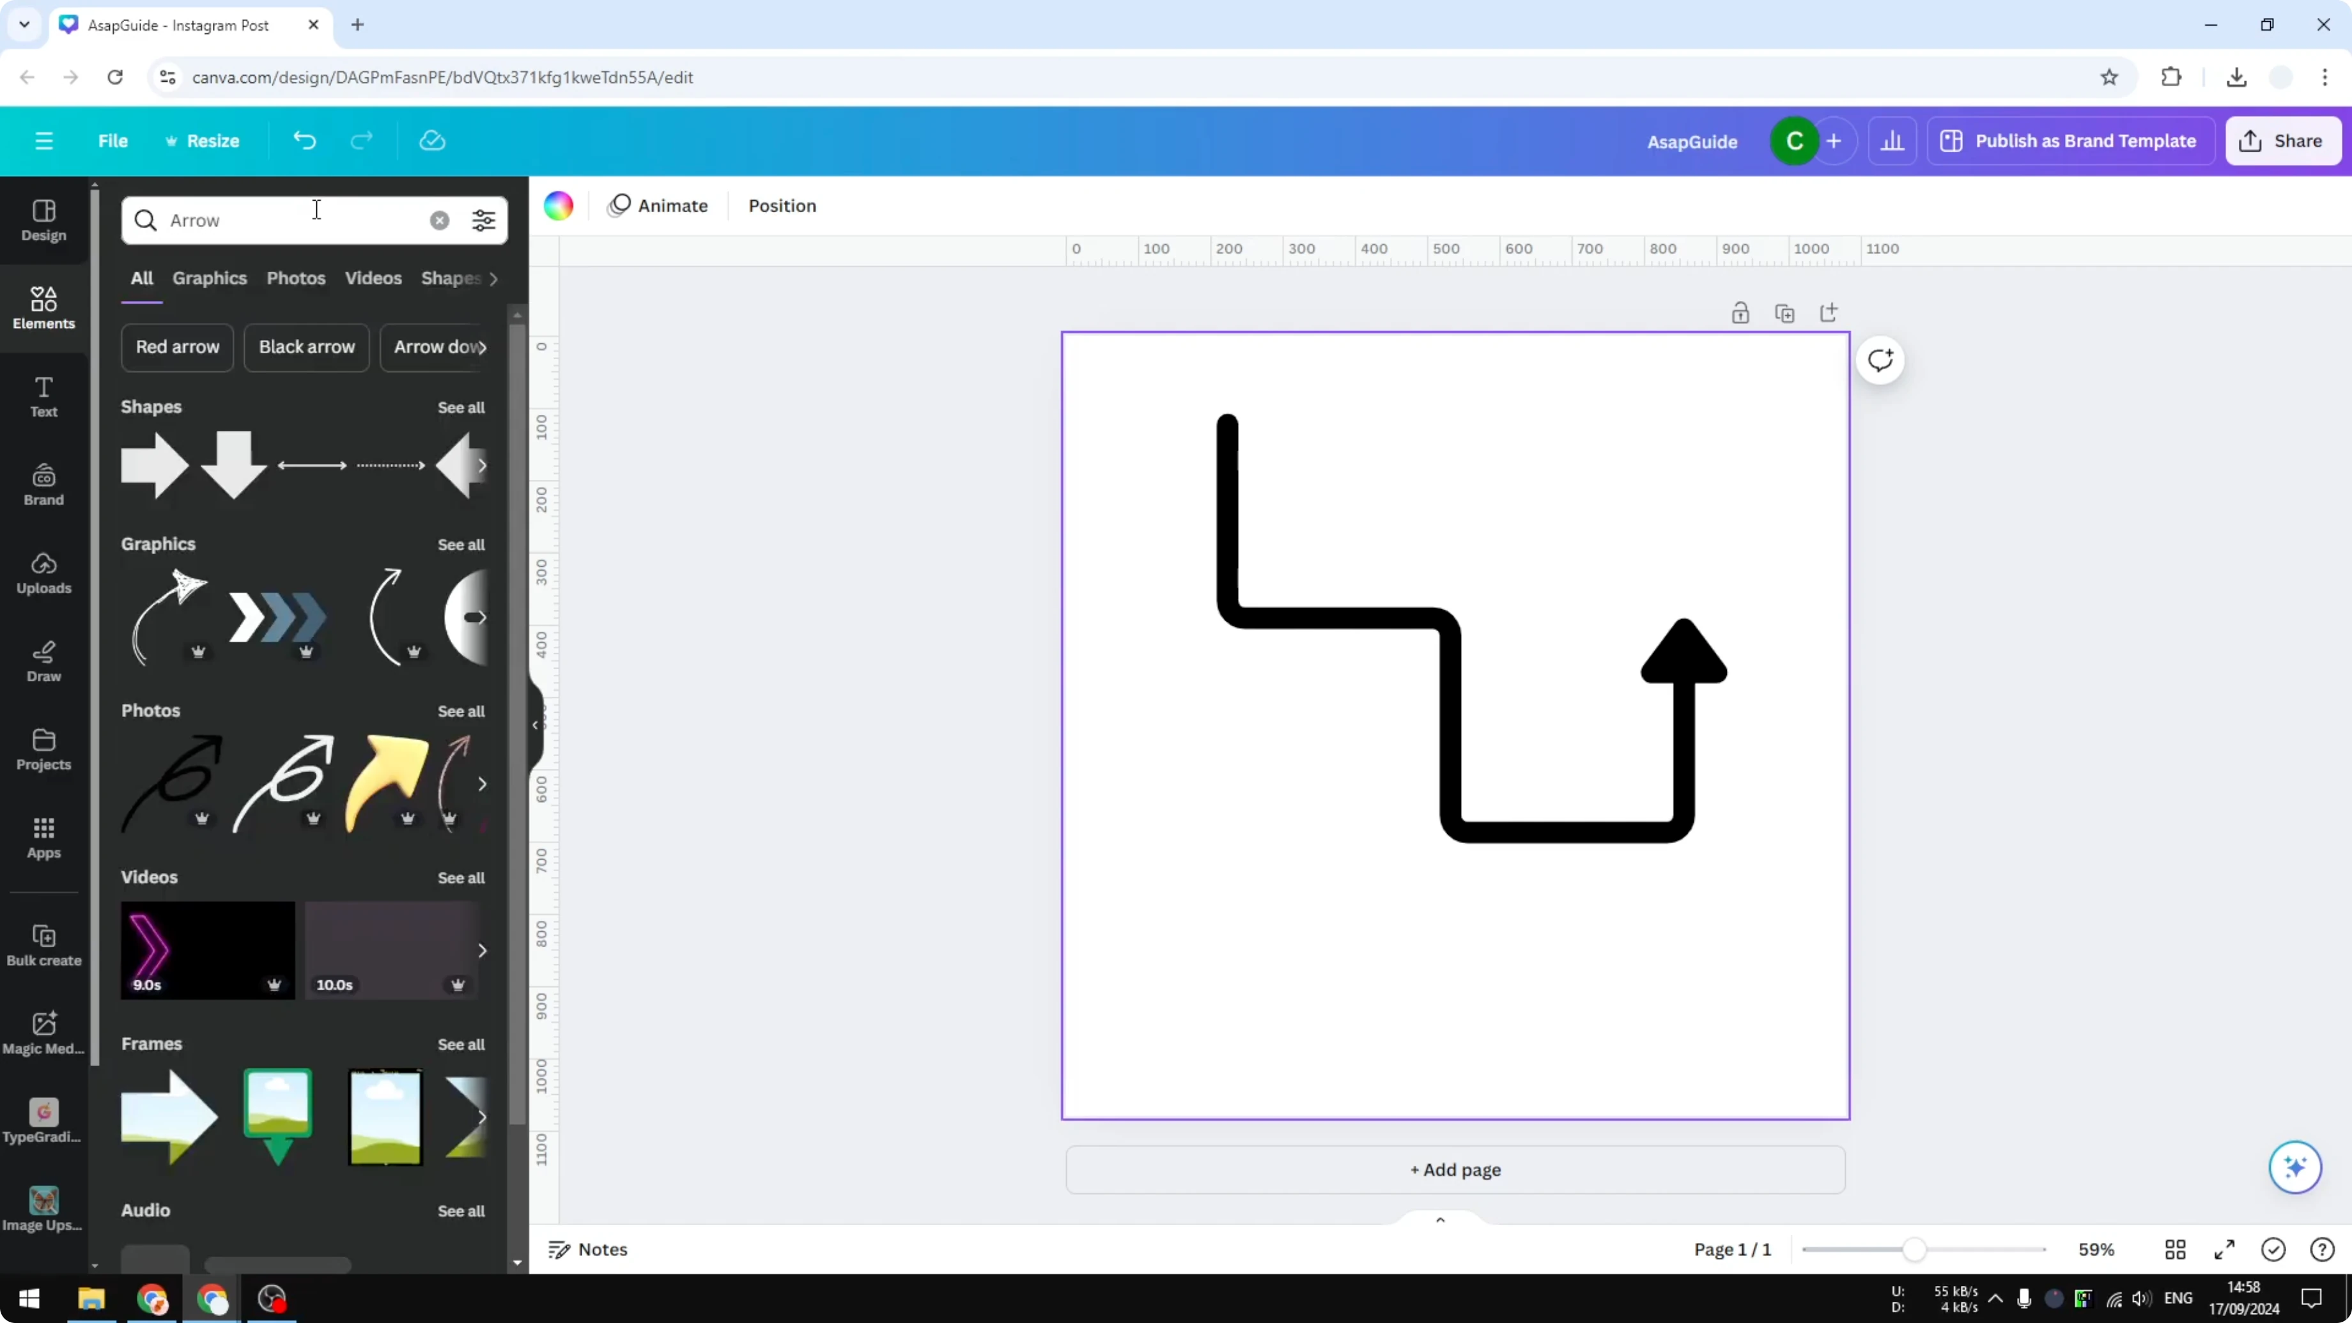Adjust the zoom level slider

tap(1915, 1249)
